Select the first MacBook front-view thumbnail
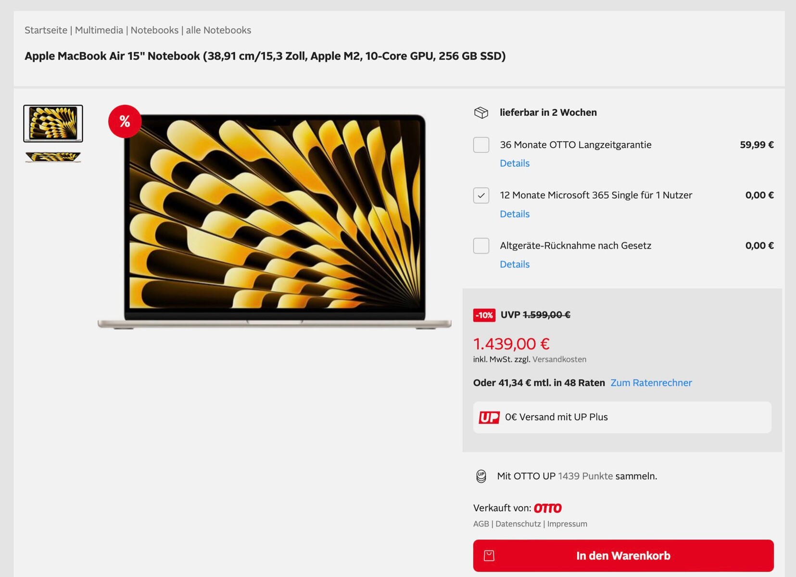Image resolution: width=796 pixels, height=577 pixels. [x=53, y=124]
